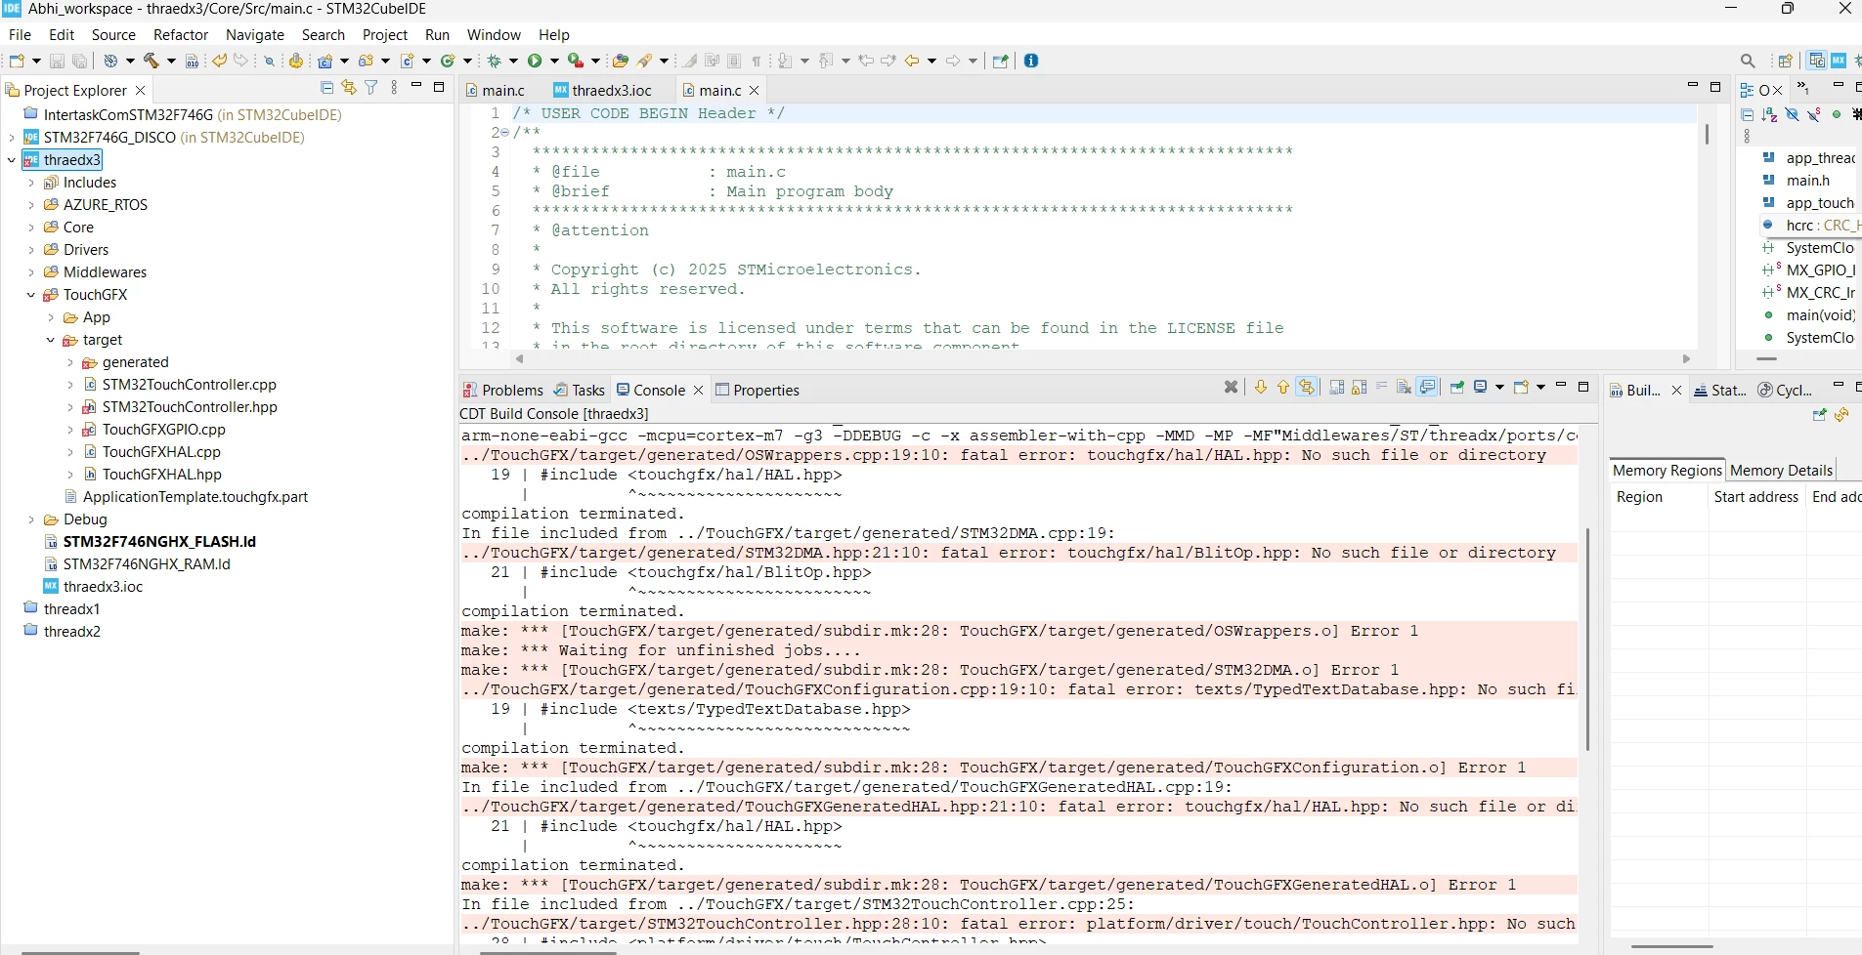Run the project using green play icon
This screenshot has width=1862, height=955.
535,61
